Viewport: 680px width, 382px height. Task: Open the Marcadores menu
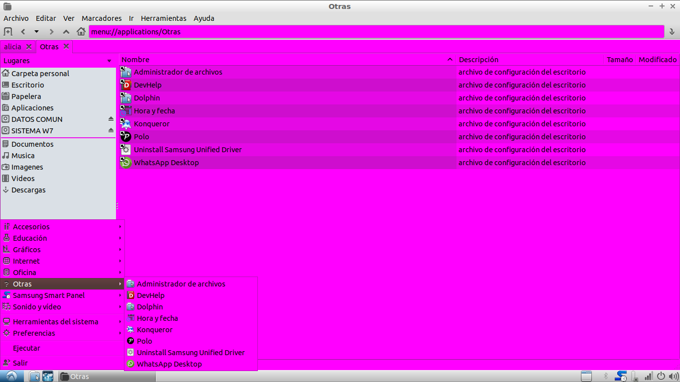(x=102, y=18)
